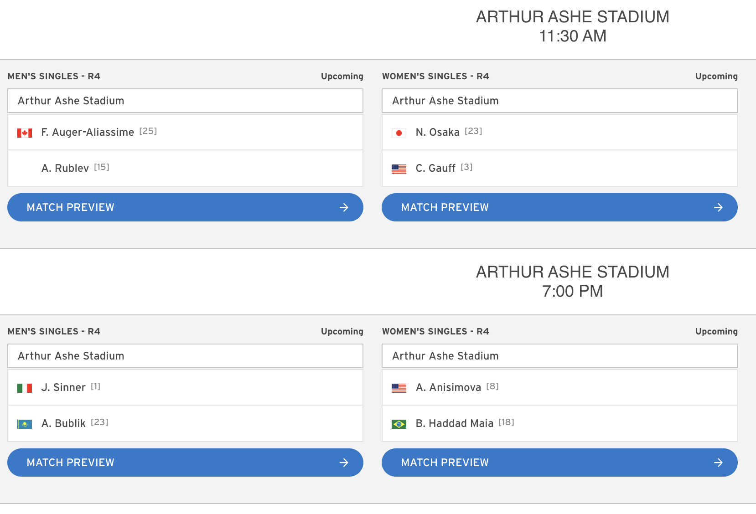Click seed [25] next to Auger-Aliassime

[x=148, y=131]
